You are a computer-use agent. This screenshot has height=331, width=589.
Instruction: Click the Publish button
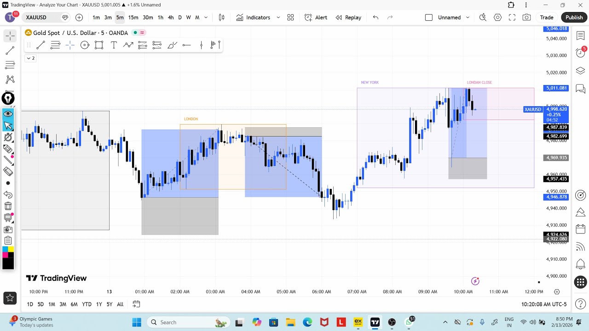point(574,17)
